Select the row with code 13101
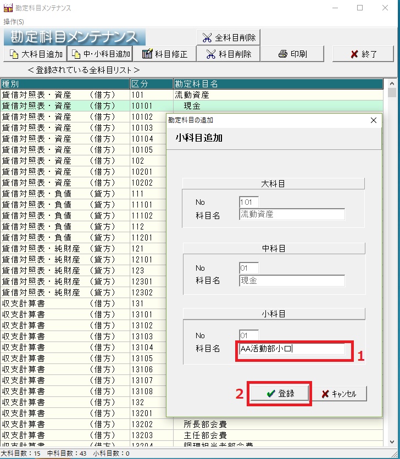 click(83, 315)
